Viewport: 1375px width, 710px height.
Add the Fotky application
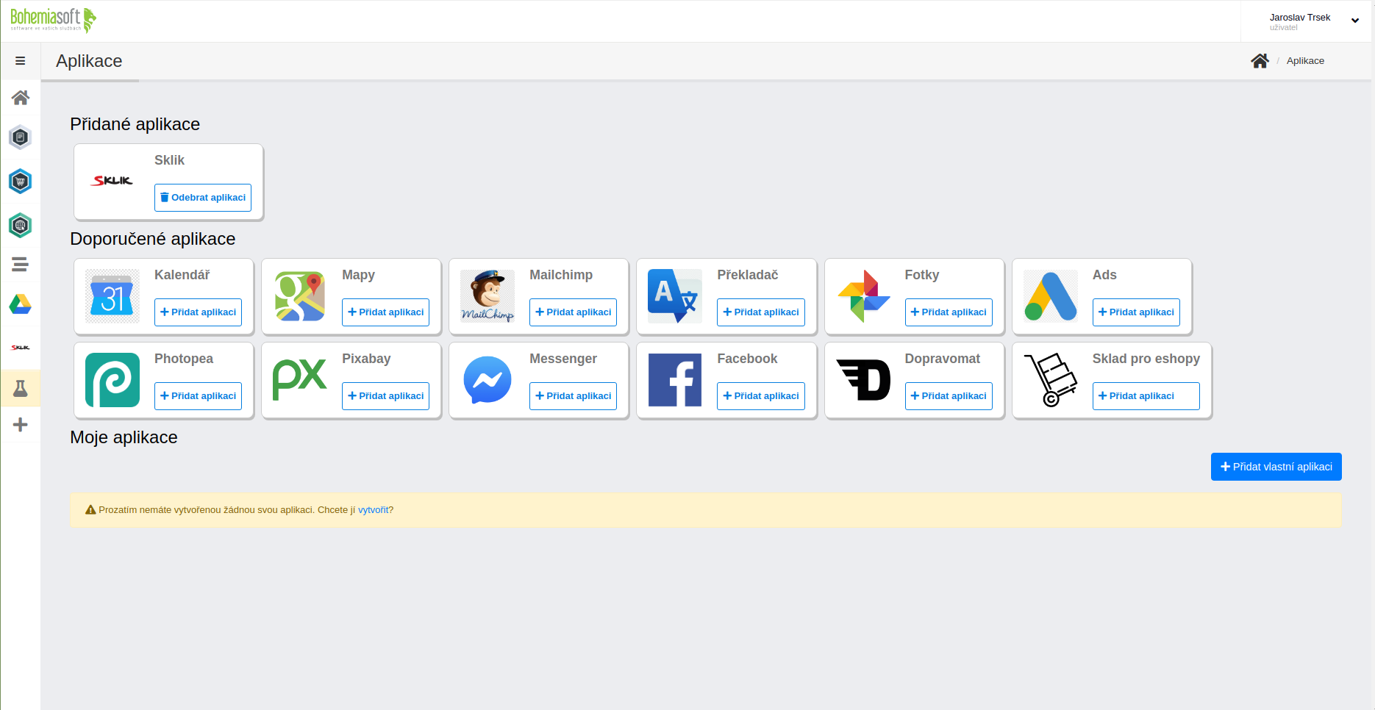point(949,312)
